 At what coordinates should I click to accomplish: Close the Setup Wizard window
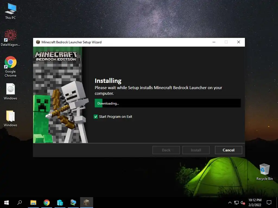[239, 42]
